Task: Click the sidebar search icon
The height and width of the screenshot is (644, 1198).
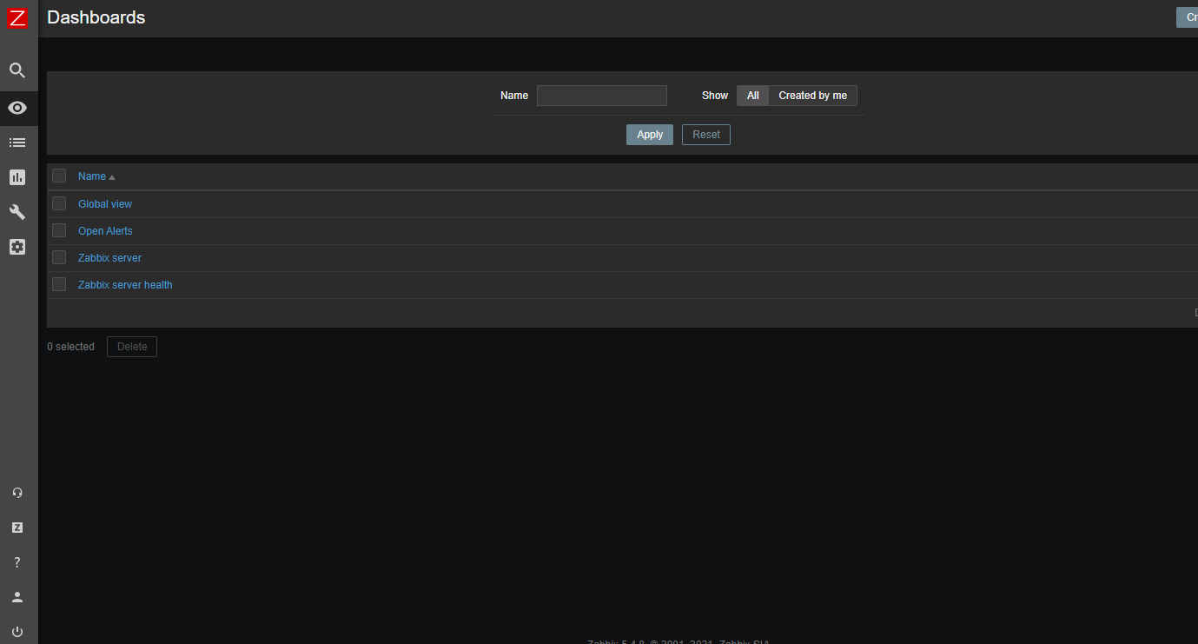Action: pyautogui.click(x=17, y=70)
